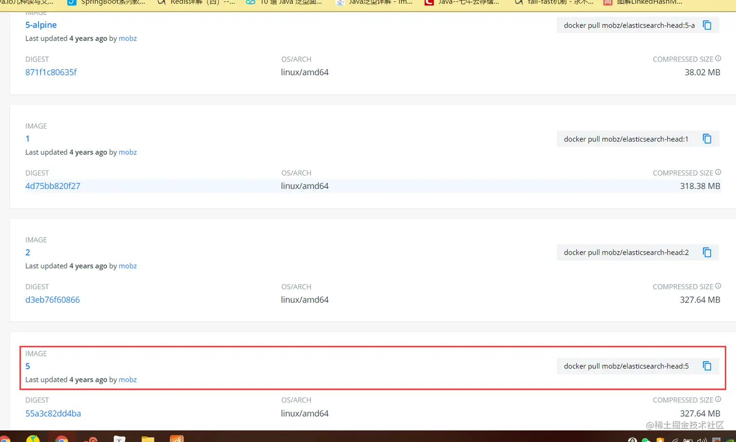Image resolution: width=736 pixels, height=442 pixels.
Task: Select the docker pull mobz/elasticsearch-head:2 text
Action: (626, 252)
